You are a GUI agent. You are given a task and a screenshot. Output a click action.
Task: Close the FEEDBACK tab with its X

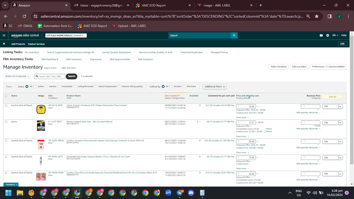(x=16, y=185)
